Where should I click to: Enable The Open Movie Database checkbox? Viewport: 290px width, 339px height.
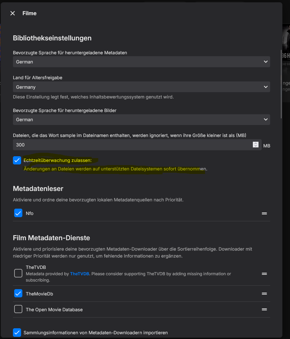(18, 309)
